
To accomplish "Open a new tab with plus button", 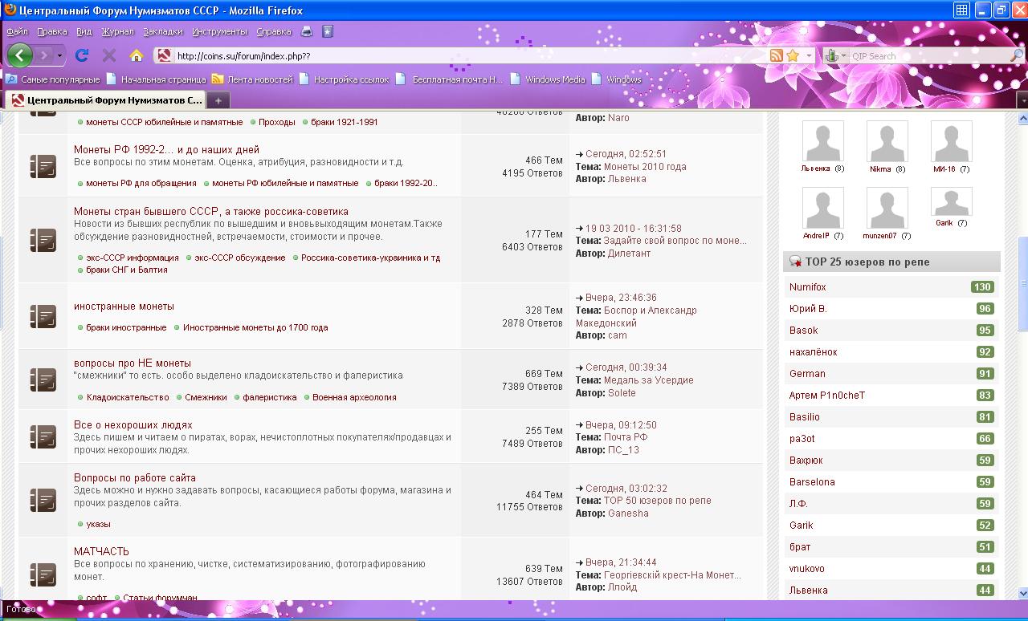I will pos(218,100).
